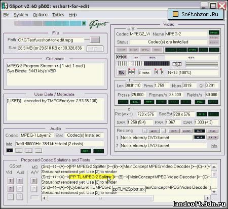Click the kbps '3019' value
This screenshot has width=228, height=209.
pos(189,86)
